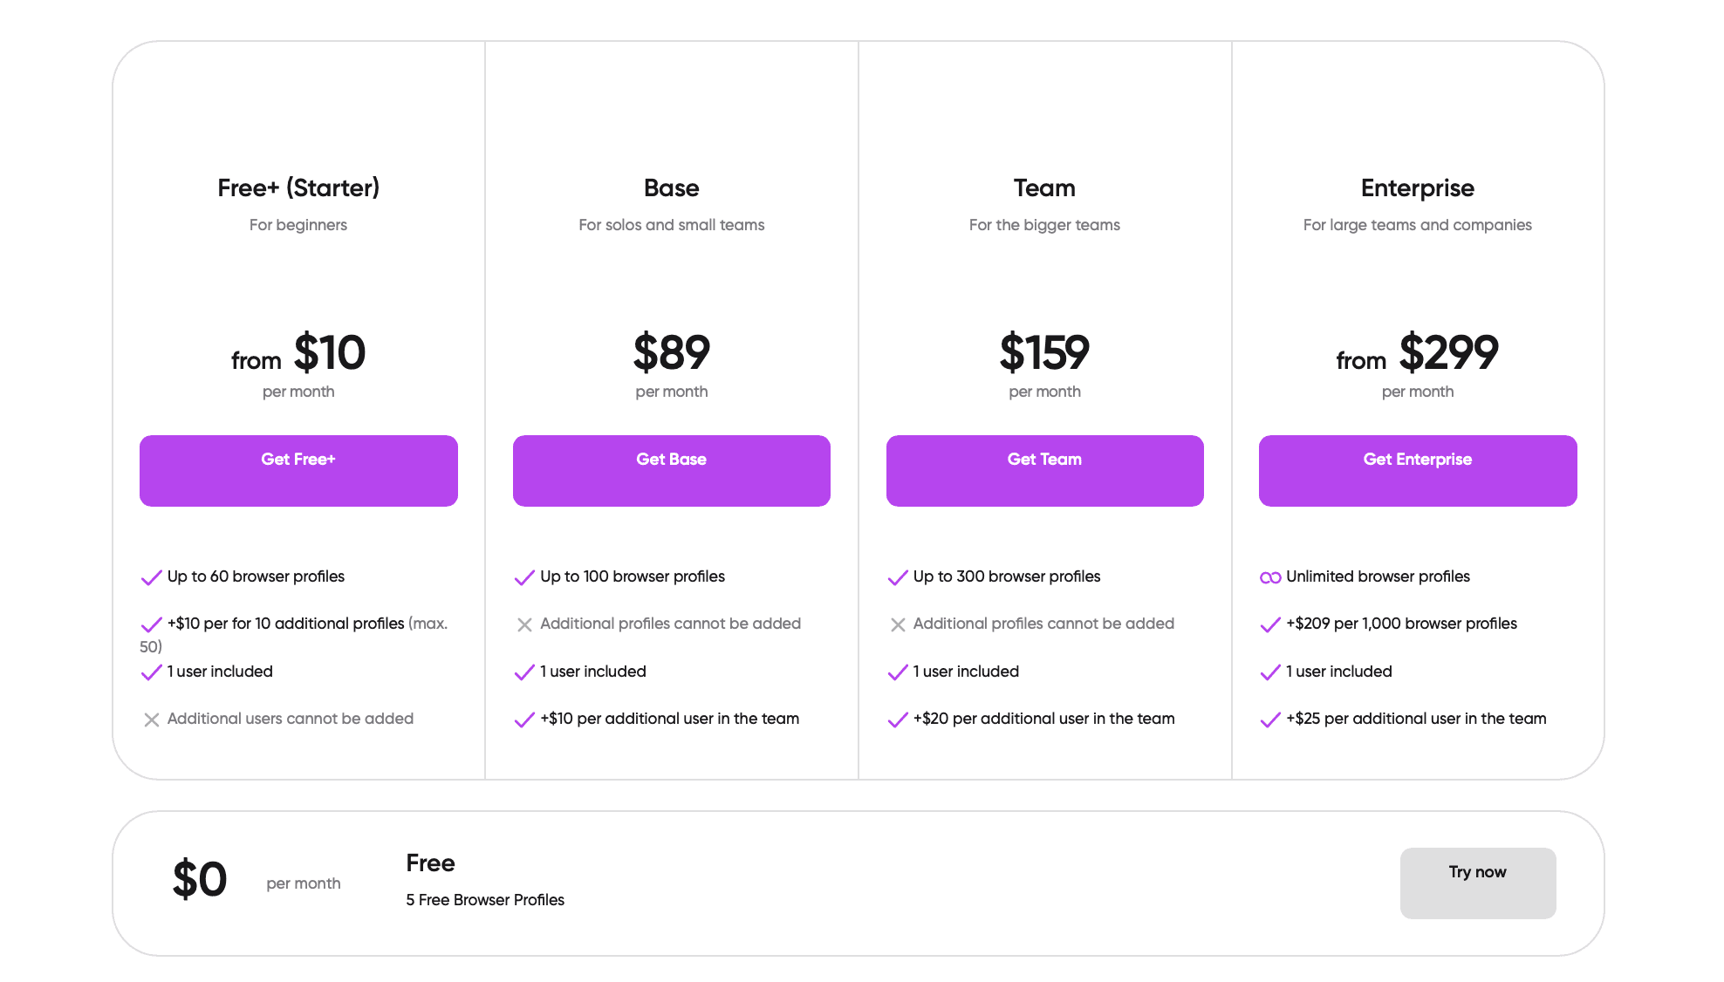
Task: Click the infinity icon beside Unlimited browser profiles
Action: point(1270,577)
